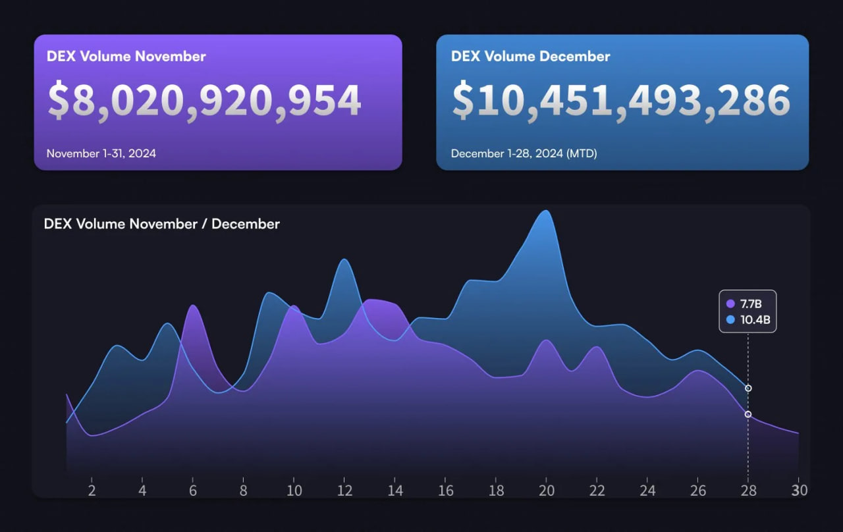Click the DEX Volume November card title

(126, 57)
